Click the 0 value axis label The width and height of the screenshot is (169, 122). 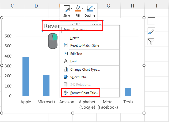click(x=10, y=96)
